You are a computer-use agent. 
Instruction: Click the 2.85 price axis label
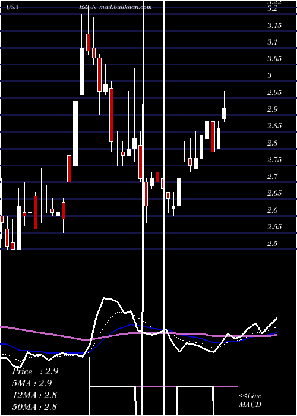pyautogui.click(x=274, y=126)
